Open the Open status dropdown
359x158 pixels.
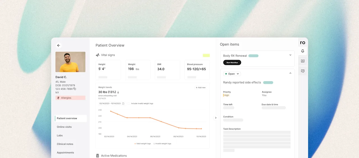click(x=232, y=74)
